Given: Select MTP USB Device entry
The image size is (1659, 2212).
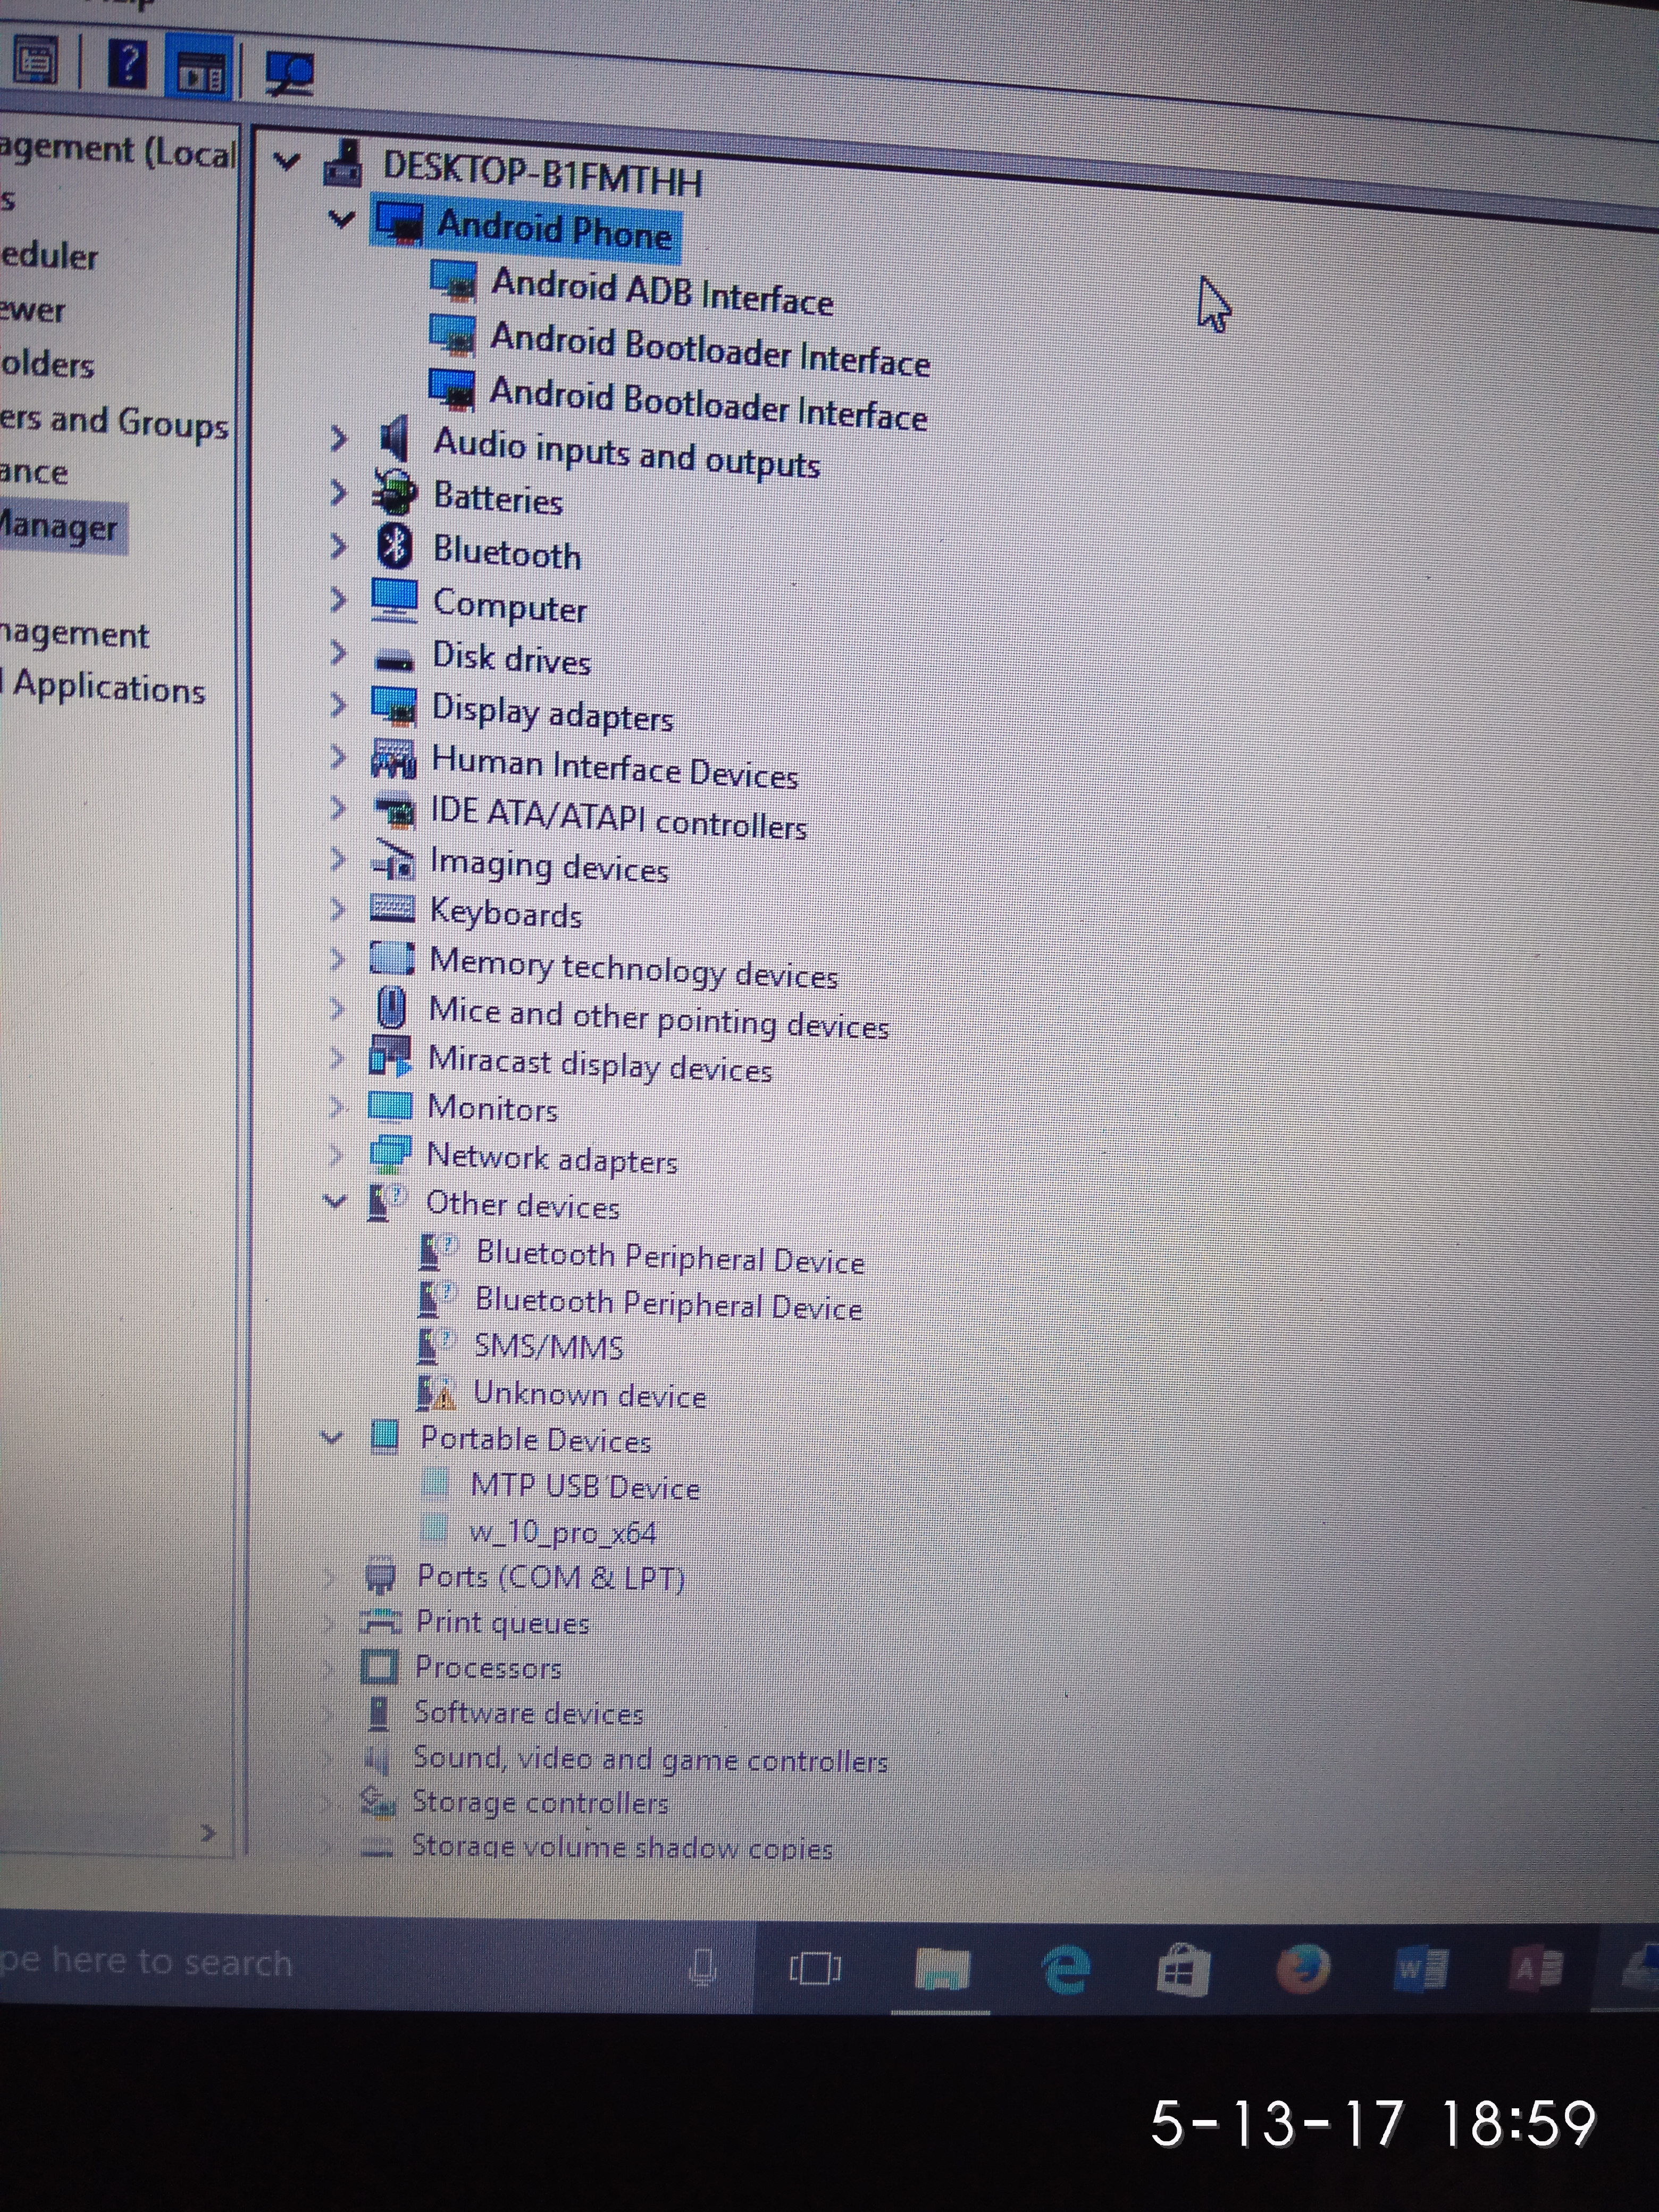Looking at the screenshot, I should click(584, 1487).
